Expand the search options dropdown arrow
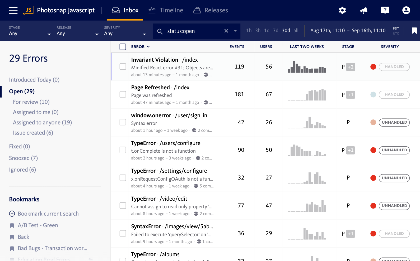Image resolution: width=420 pixels, height=261 pixels. click(235, 31)
